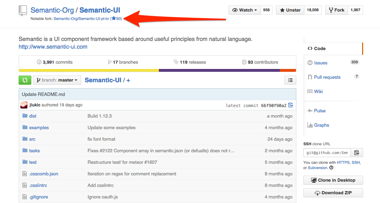This screenshot has height=203, width=380.
Task: Copy the SSH clone URL to clipboard
Action: [x=356, y=153]
